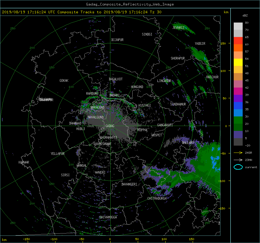Click the 150 tick on right axis
260x243 pixels.
[223, 43]
